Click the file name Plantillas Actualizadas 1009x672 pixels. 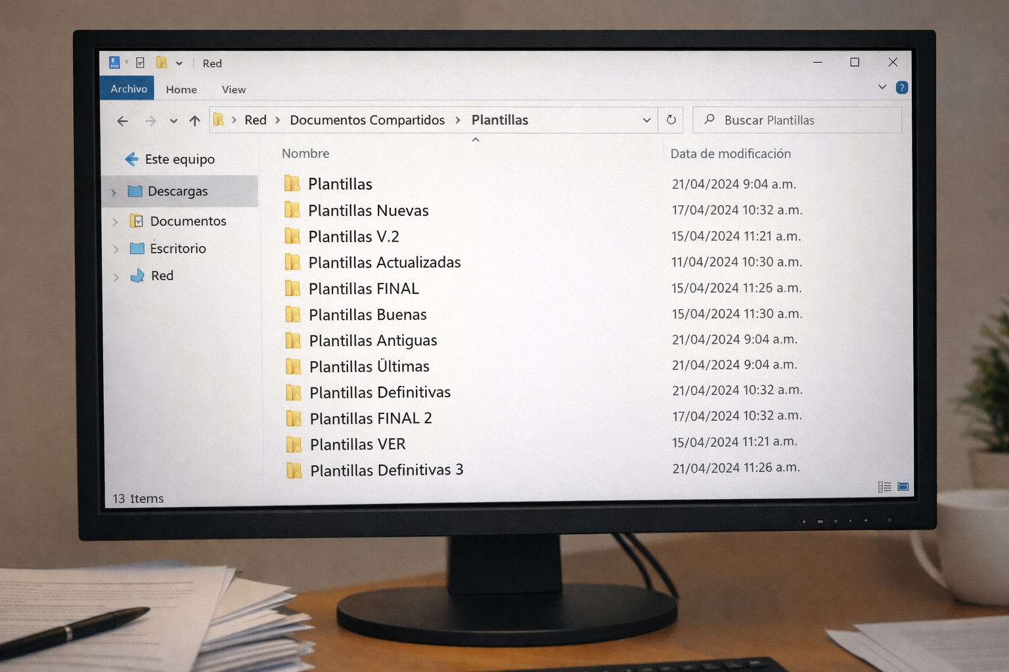[x=384, y=262]
